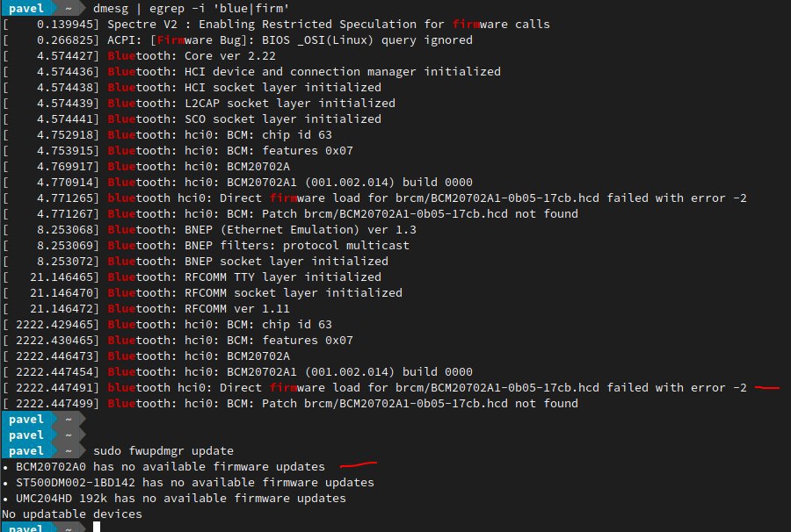The image size is (791, 532).
Task: Click the 'No updatable devices' message
Action: pos(72,514)
